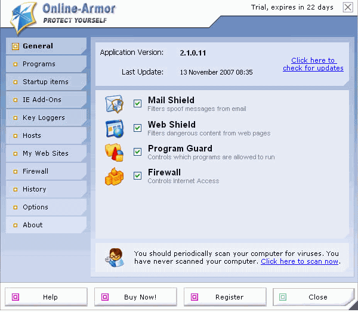Toggle the Program Guard checkbox
The image size is (358, 312).
(x=137, y=152)
